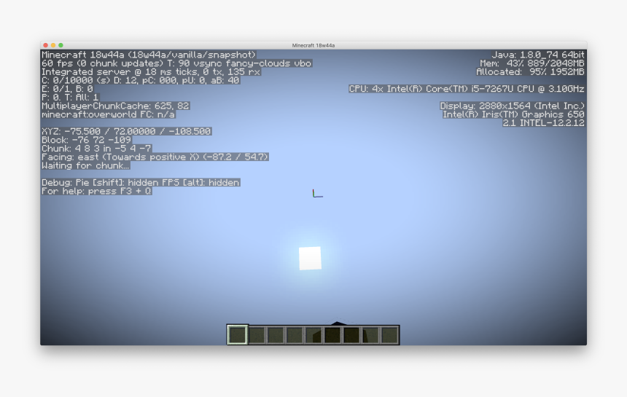Click the 'Debug: Pie [shift]: hidden' line
Viewport: 627px width, 397px height.
pos(141,183)
